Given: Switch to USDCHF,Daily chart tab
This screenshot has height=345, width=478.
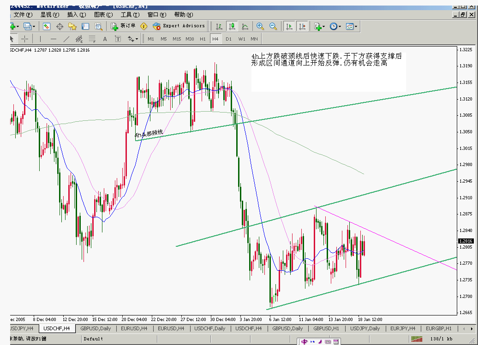Looking at the screenshot, I should point(210,328).
